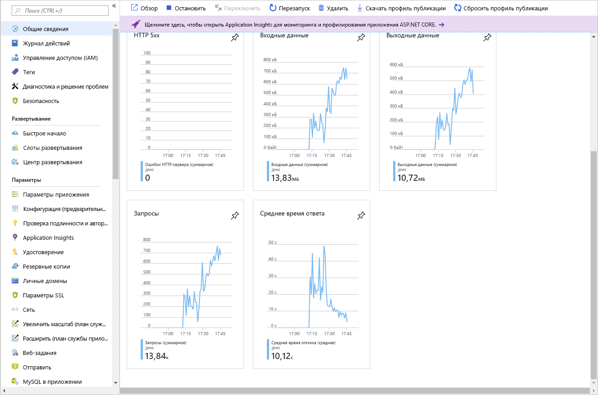Pin the Входные данные chart

(x=361, y=38)
